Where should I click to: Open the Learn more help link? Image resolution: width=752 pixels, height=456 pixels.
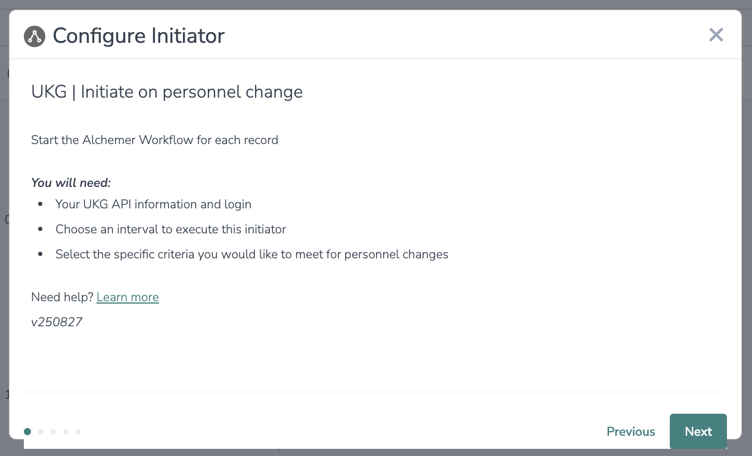128,297
